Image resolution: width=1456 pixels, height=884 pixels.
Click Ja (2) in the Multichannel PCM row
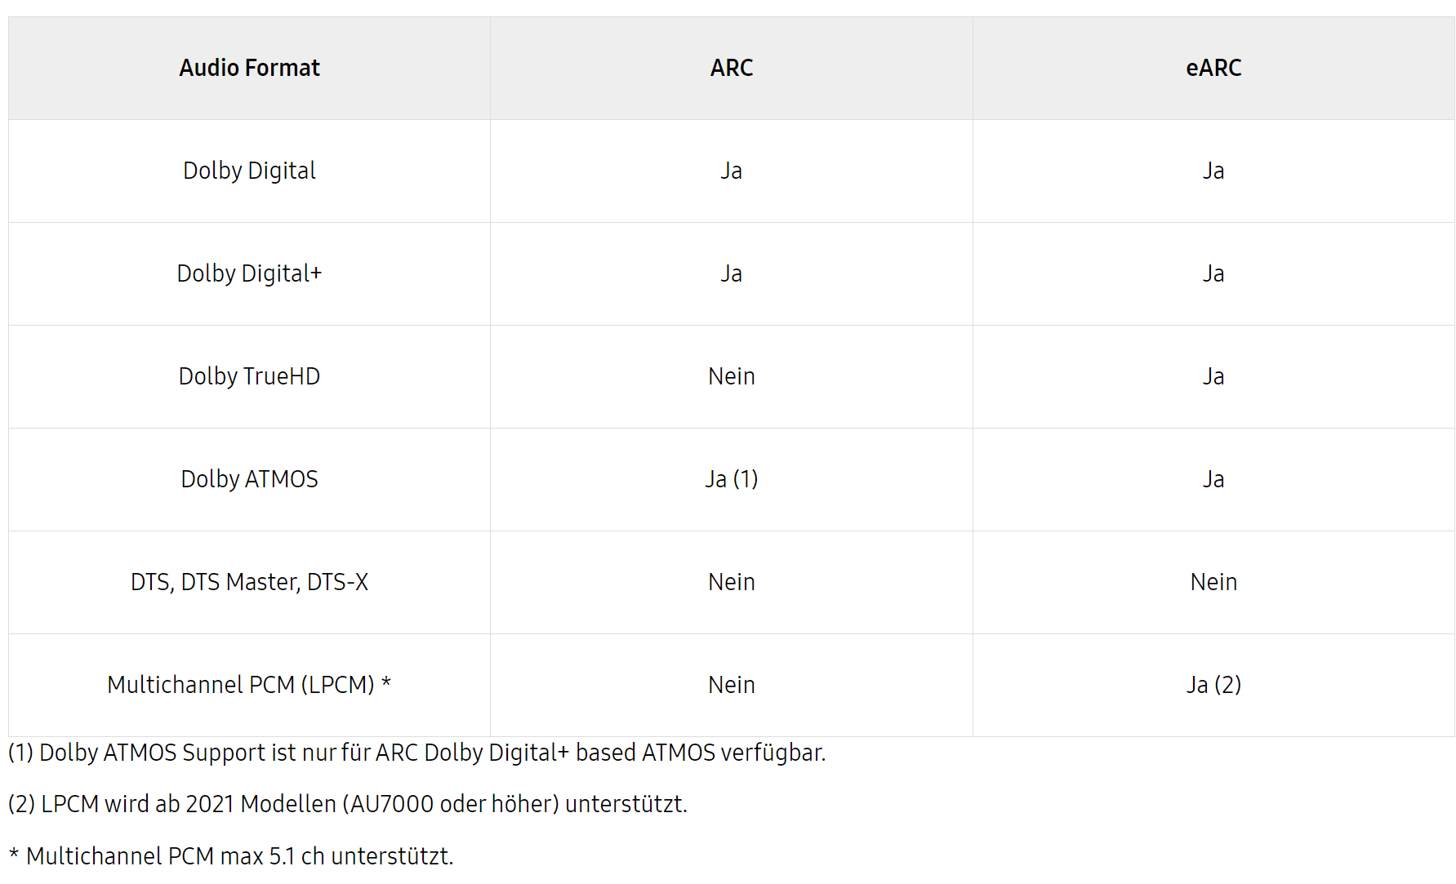tap(1213, 685)
